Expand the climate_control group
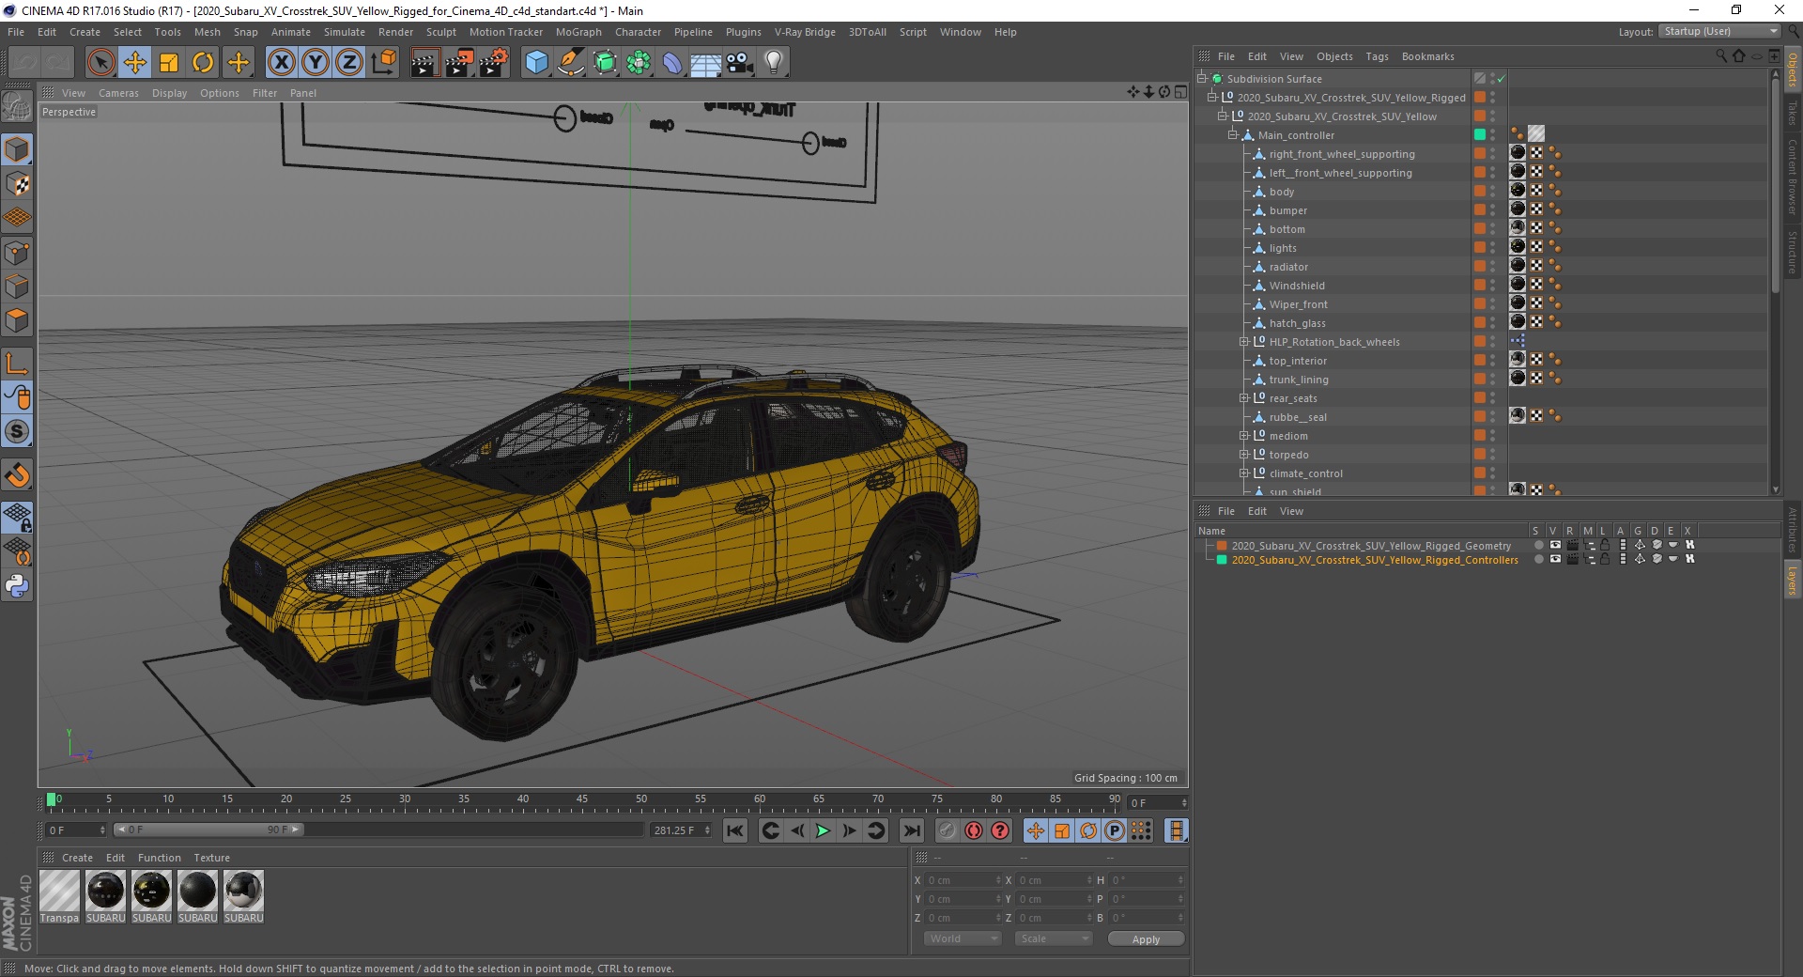The height and width of the screenshot is (977, 1803). (1244, 473)
